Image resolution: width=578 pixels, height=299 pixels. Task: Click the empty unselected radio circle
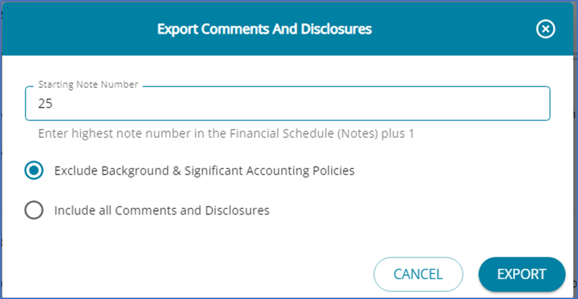tap(34, 210)
